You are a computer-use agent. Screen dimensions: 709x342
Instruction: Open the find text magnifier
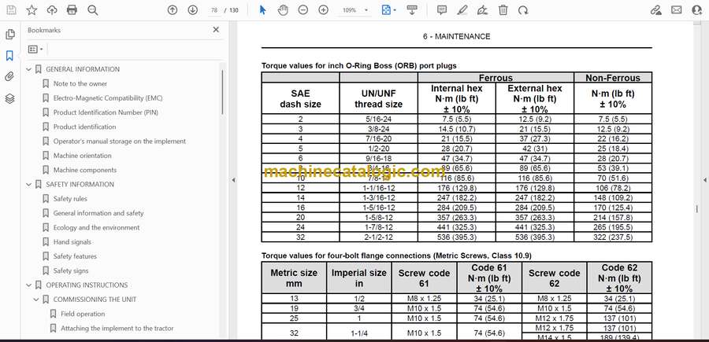pyautogui.click(x=93, y=10)
